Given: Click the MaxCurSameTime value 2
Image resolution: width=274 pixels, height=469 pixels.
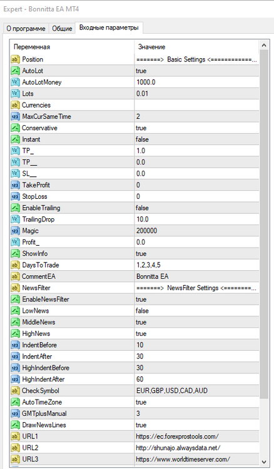Looking at the screenshot, I should 138,116.
